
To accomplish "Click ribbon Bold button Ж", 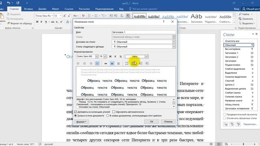I will point(37,21).
